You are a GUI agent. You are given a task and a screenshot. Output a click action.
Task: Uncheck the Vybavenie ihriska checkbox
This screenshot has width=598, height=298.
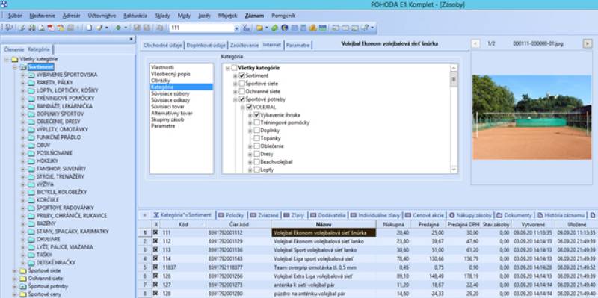point(256,115)
